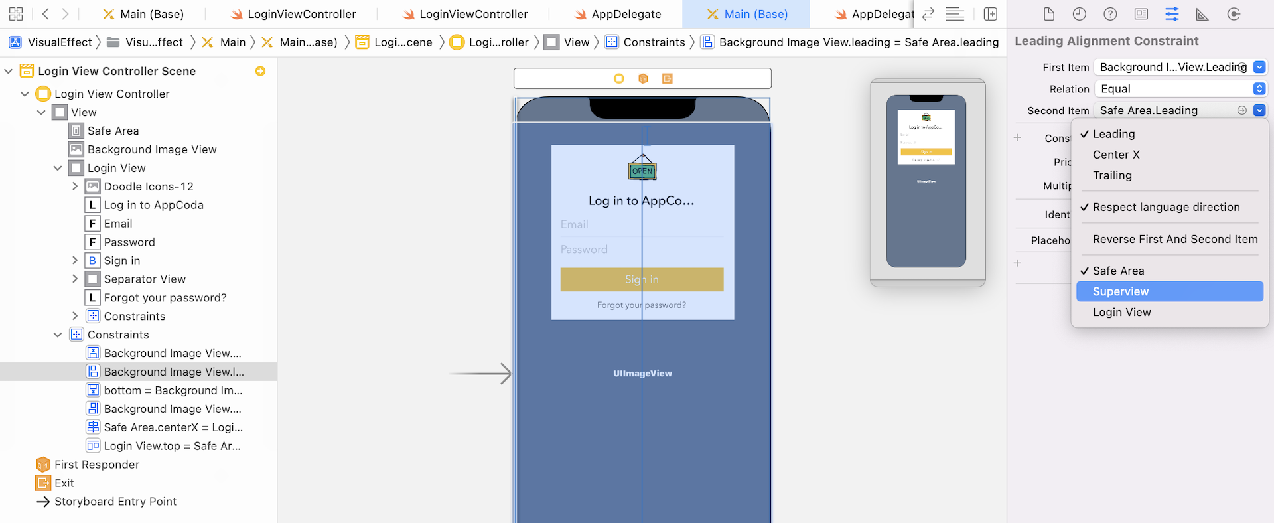Choose Superview as the second item

tap(1120, 291)
